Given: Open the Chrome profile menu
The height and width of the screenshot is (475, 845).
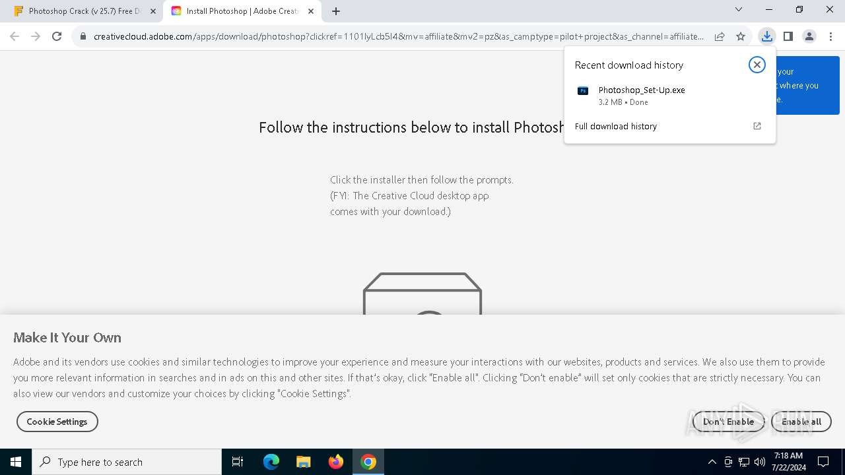Looking at the screenshot, I should coord(809,36).
